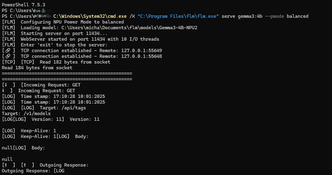Click the down arrow on the unbracketed Incoming Request line
The width and height of the screenshot is (332, 175).
coord(4,91)
